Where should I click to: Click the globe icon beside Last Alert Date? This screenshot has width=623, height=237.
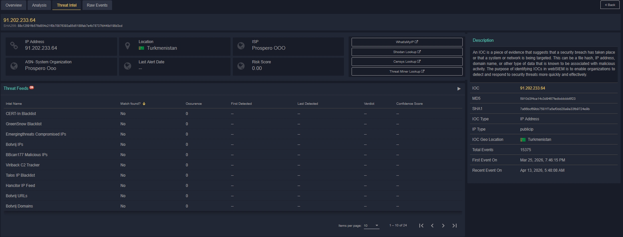tap(127, 66)
